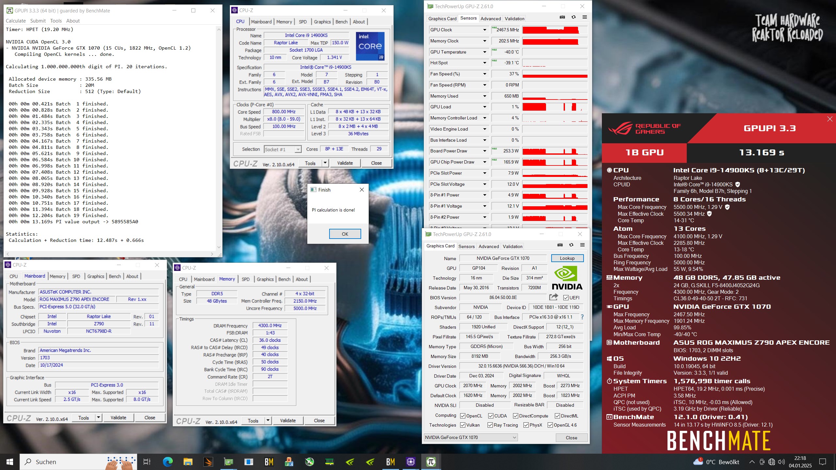Screen dimensions: 836x470
Task: Open the Board Power Draw sensor dropdown
Action: point(485,151)
